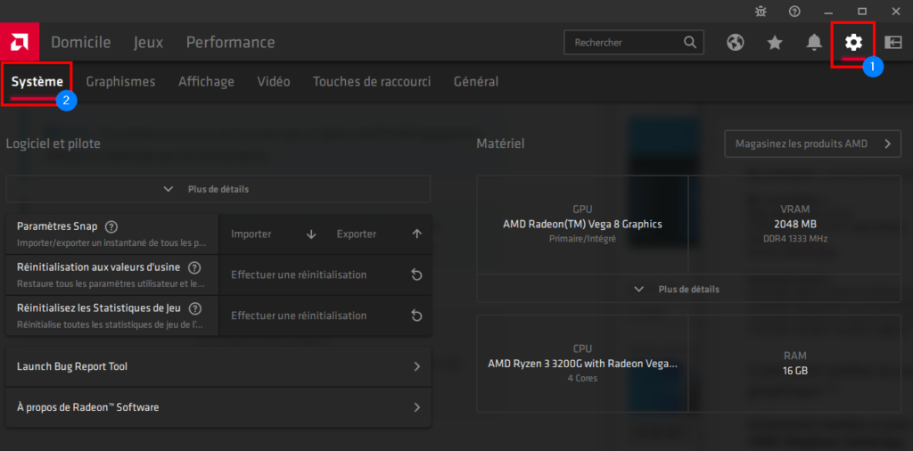
Task: Open the bug report icon in title bar
Action: coord(761,11)
